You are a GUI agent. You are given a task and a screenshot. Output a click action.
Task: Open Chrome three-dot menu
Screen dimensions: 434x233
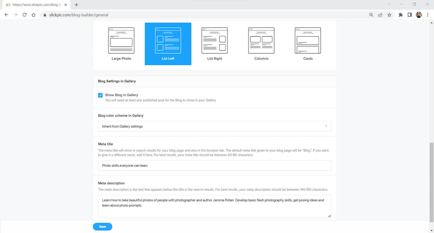[x=428, y=15]
